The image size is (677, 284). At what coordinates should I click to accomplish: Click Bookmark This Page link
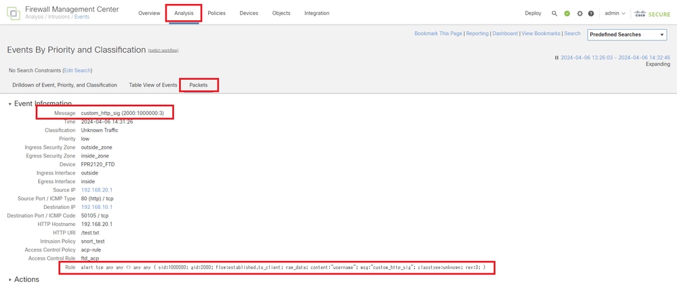(438, 33)
